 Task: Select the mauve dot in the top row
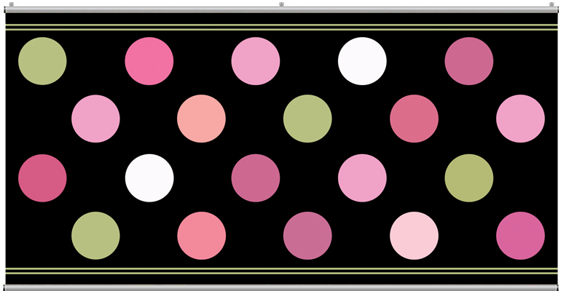pos(469,61)
